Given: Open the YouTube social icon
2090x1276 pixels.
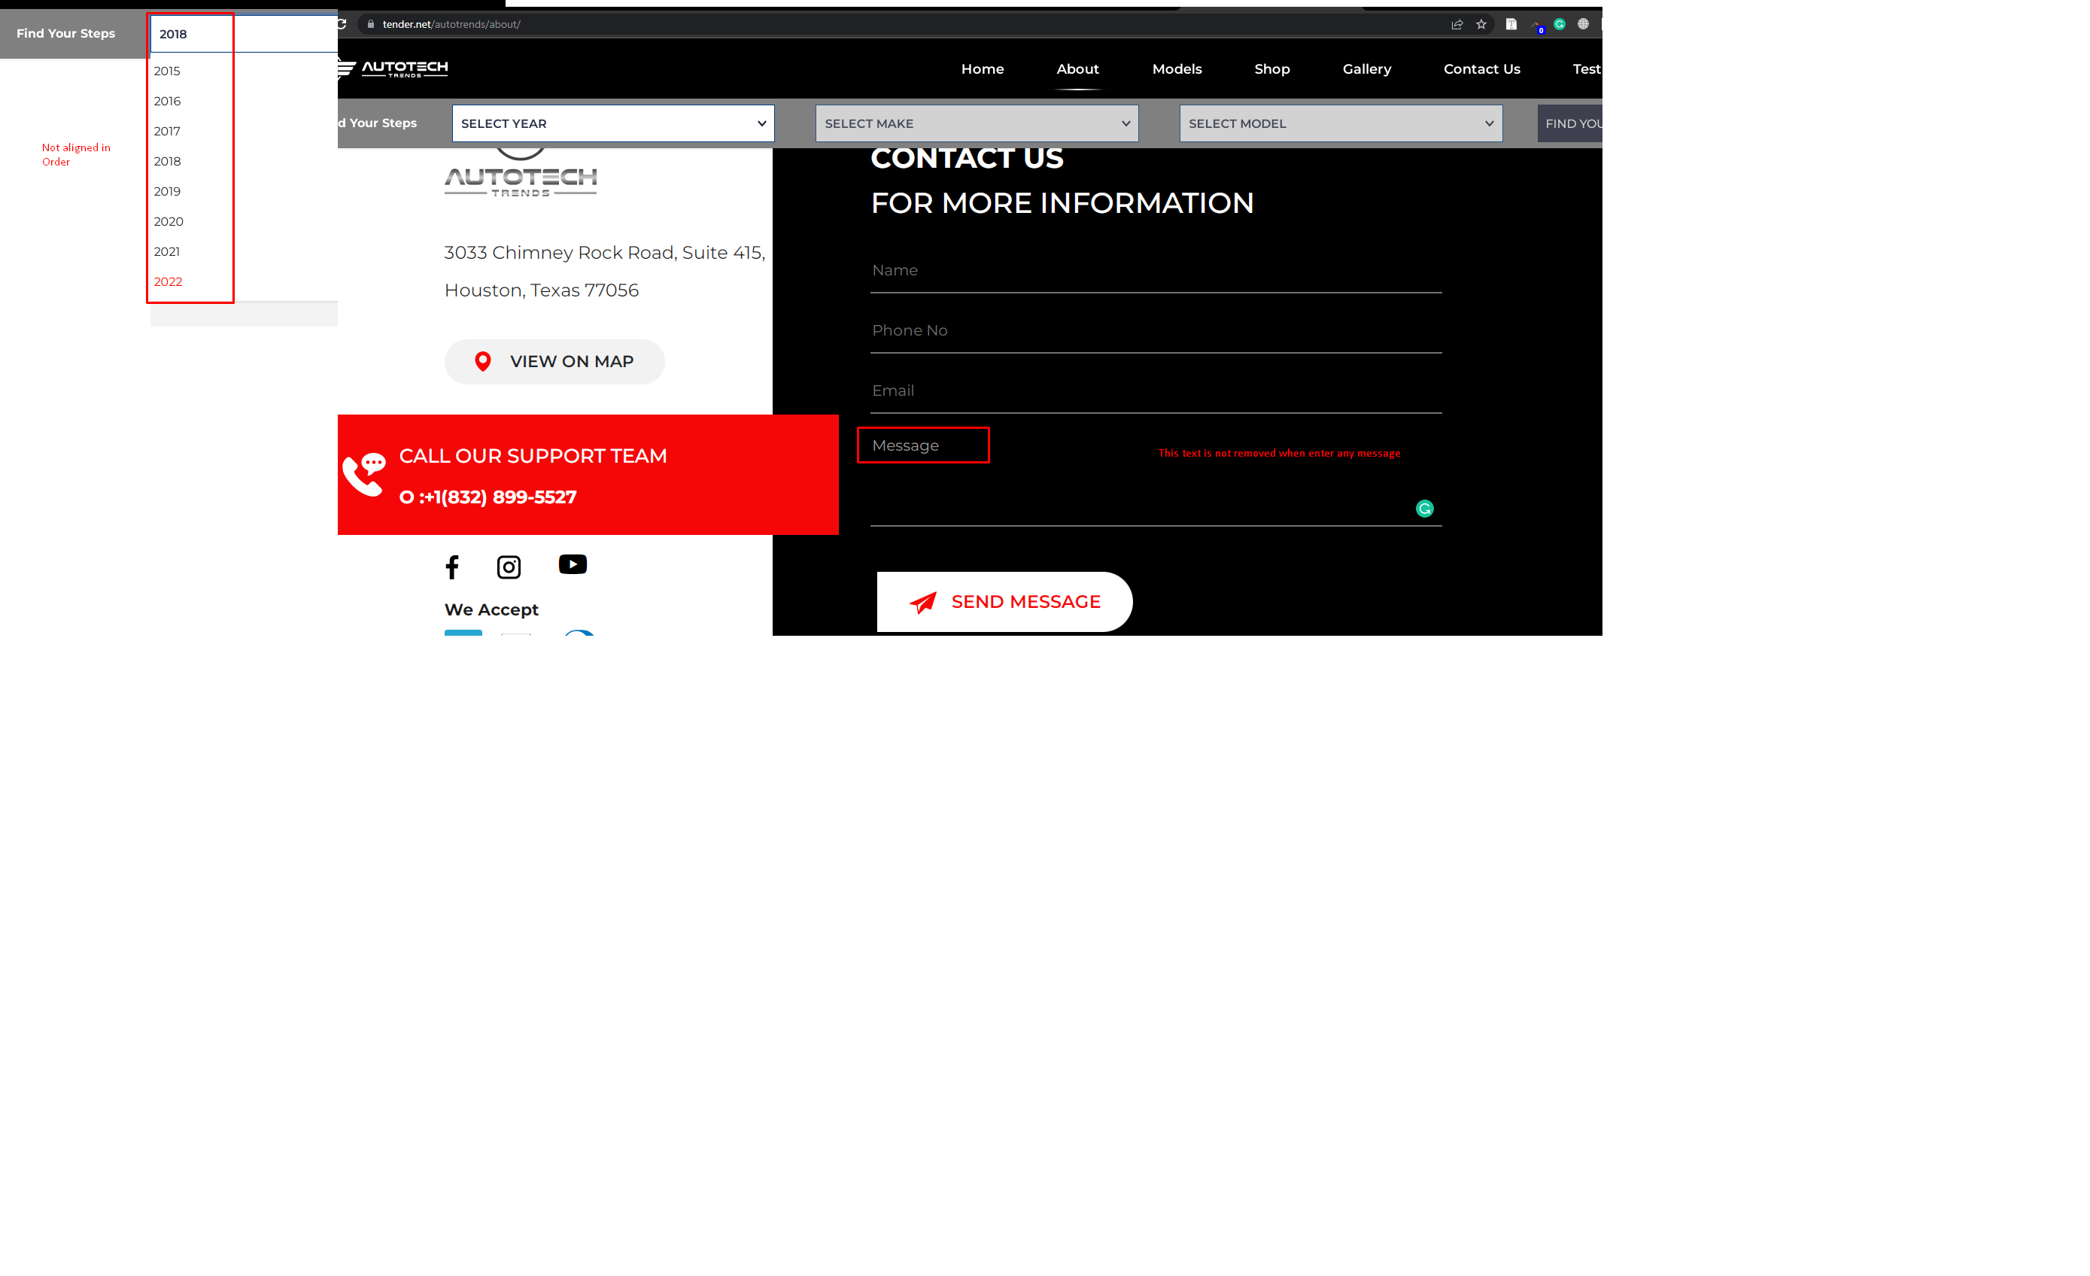Looking at the screenshot, I should tap(573, 564).
